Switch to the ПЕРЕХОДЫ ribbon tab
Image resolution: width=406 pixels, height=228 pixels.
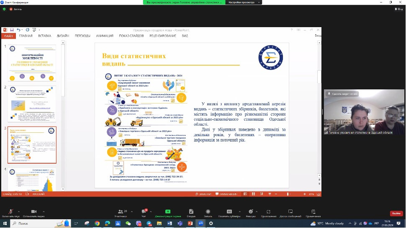tap(82, 36)
